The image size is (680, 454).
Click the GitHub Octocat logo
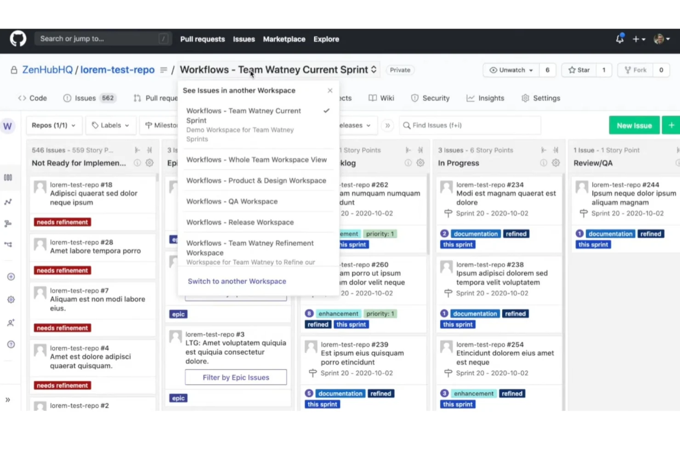pyautogui.click(x=18, y=39)
